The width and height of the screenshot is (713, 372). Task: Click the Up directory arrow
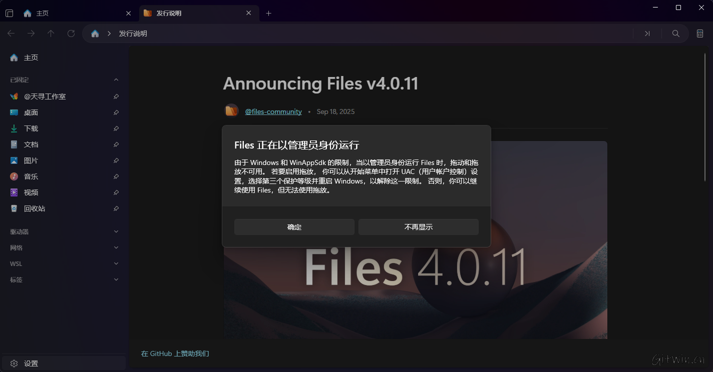tap(51, 33)
